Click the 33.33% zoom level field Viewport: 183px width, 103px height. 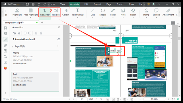154,99
